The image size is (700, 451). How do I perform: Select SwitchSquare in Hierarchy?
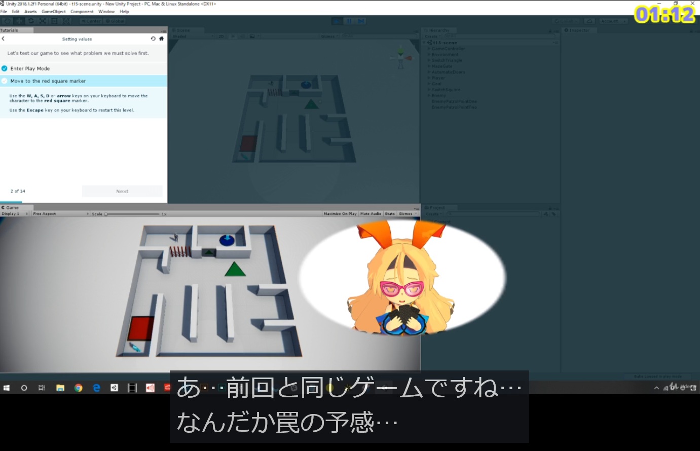pos(446,90)
